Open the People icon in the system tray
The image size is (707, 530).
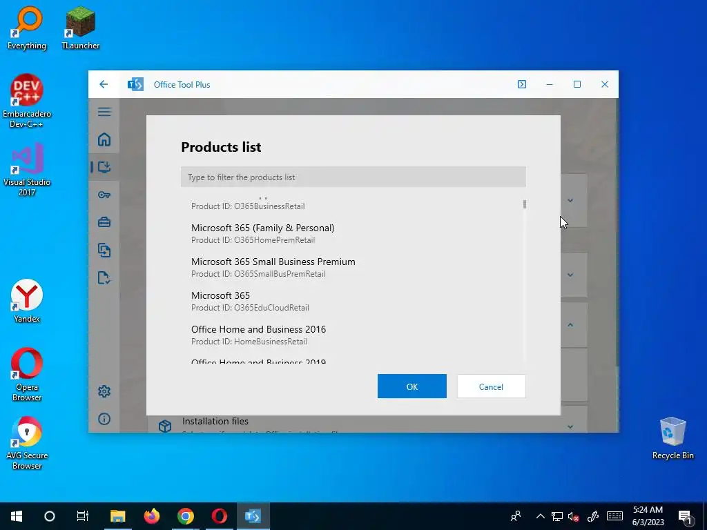click(x=516, y=516)
